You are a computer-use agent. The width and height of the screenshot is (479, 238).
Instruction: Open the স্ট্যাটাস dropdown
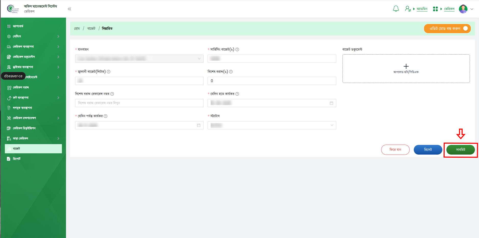(x=272, y=125)
